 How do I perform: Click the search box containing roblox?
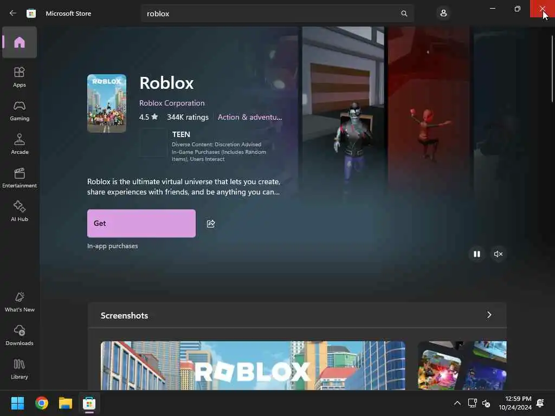coord(277,14)
